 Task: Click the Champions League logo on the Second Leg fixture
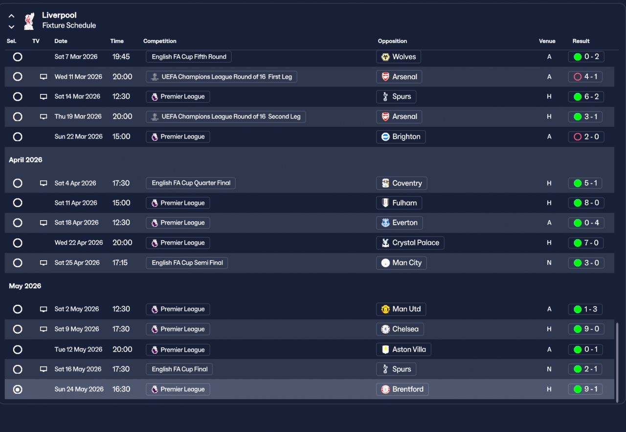(155, 117)
